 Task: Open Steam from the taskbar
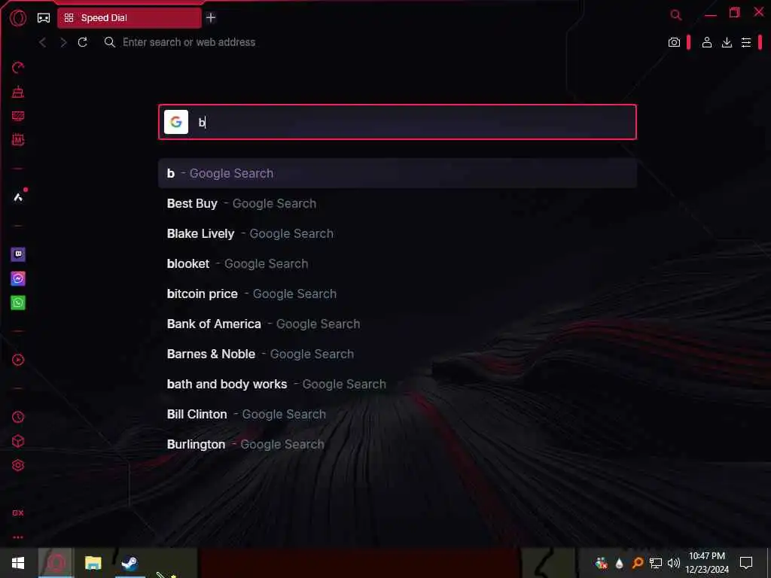130,563
